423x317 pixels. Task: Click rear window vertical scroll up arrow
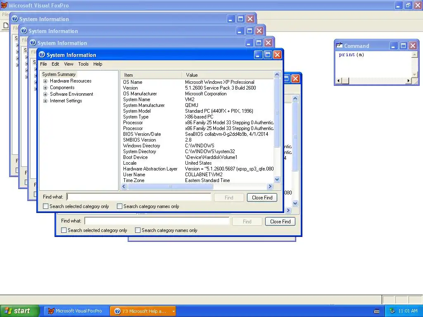click(x=295, y=98)
